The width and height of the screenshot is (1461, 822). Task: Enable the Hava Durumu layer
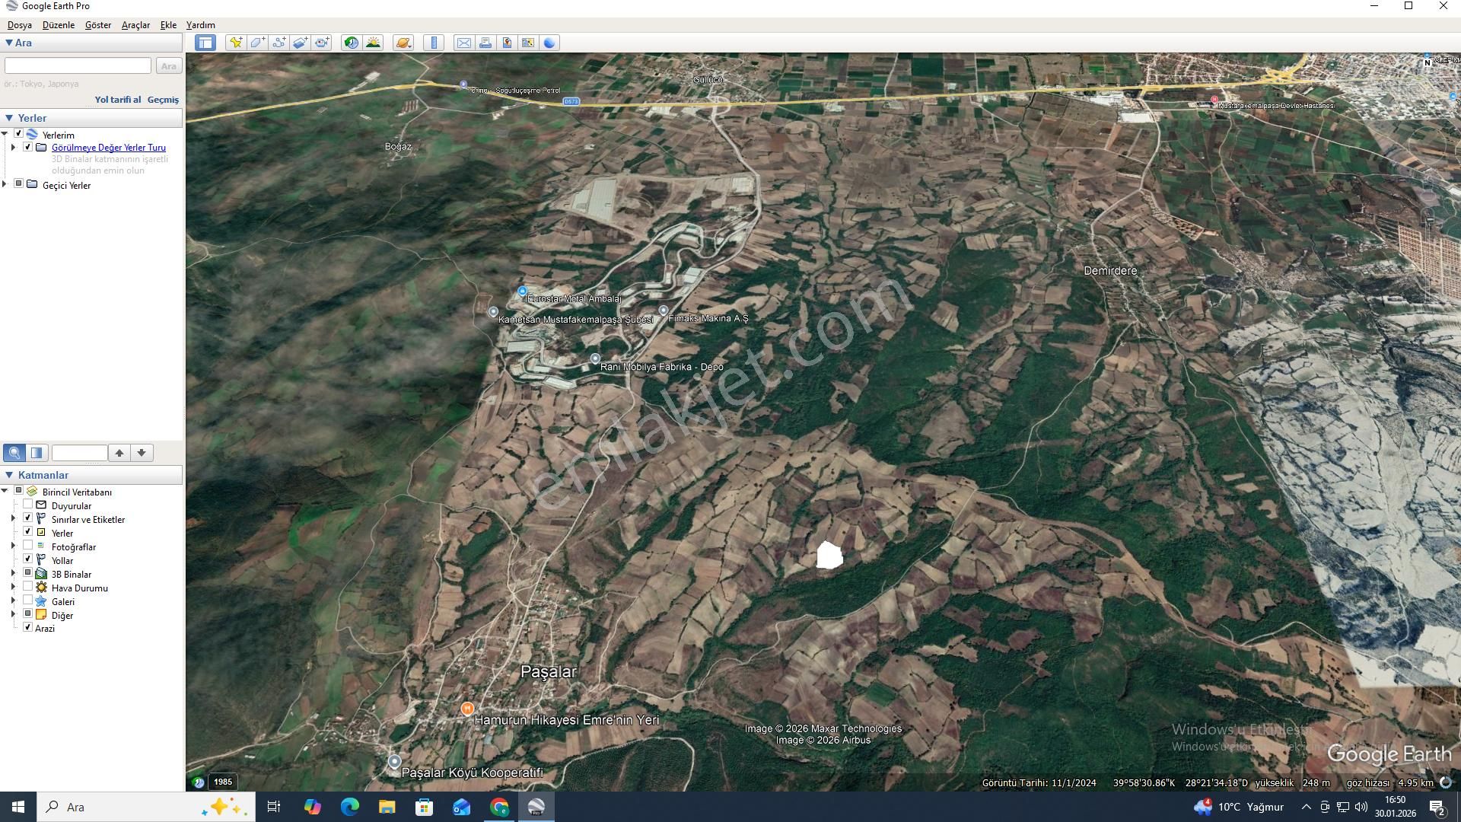pyautogui.click(x=28, y=587)
